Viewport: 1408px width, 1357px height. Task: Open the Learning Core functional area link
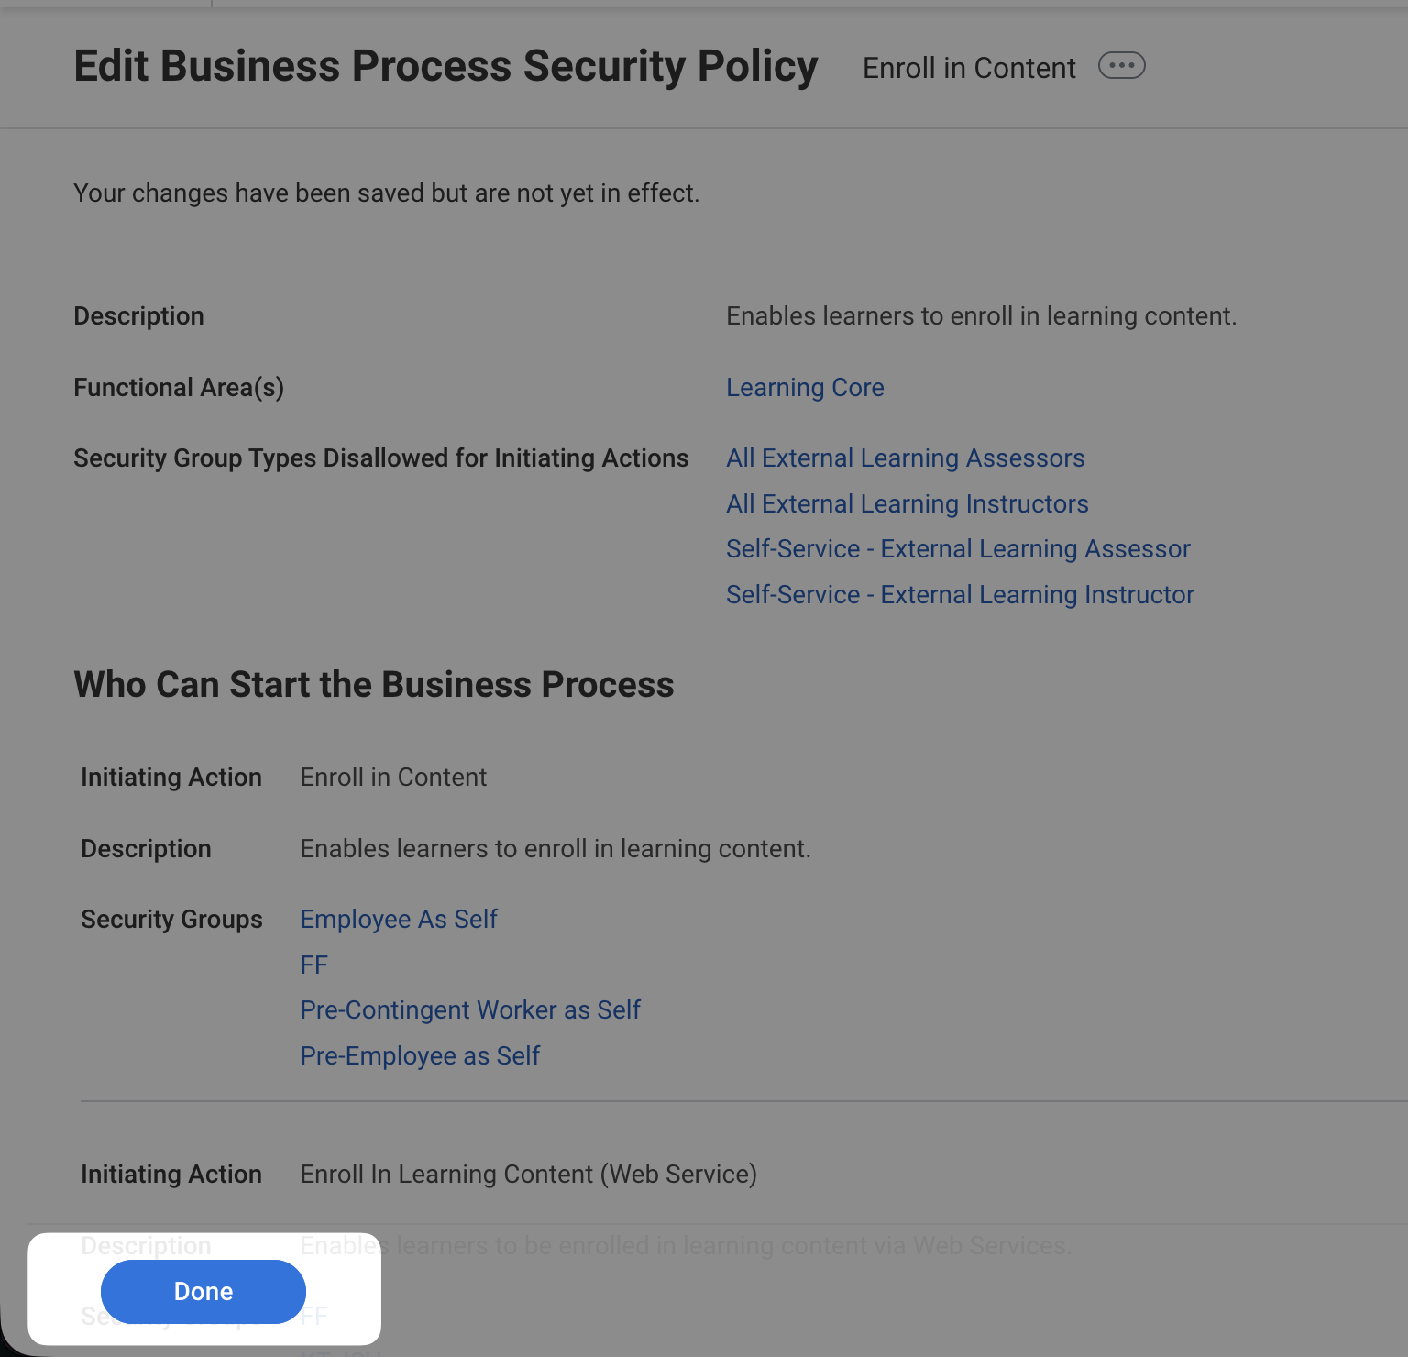[x=805, y=388]
